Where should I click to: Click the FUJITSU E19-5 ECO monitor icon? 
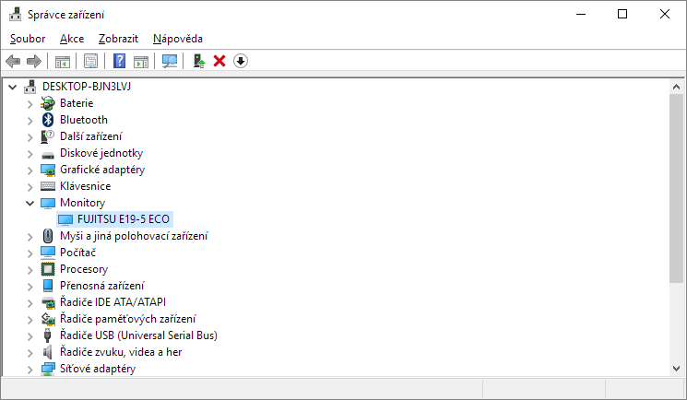[x=65, y=219]
